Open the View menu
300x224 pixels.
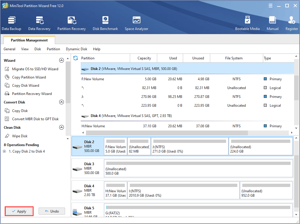pyautogui.click(x=25, y=49)
